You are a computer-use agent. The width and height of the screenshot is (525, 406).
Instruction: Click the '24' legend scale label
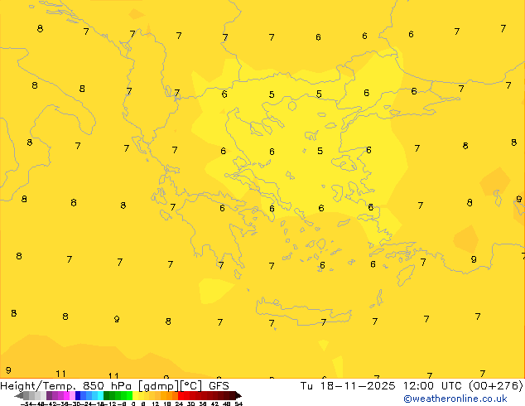click(179, 404)
